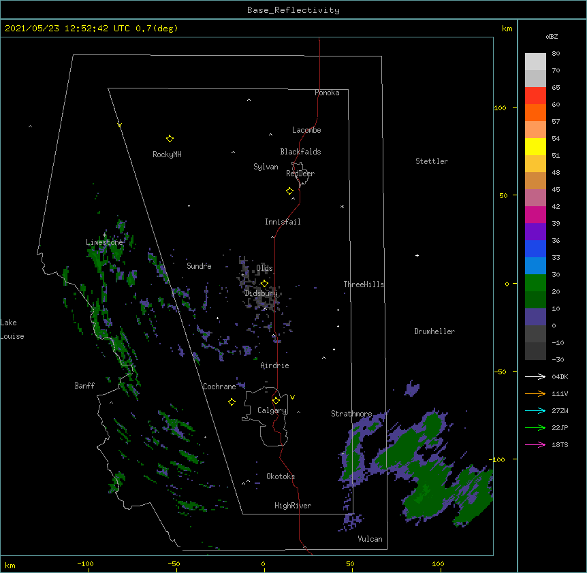The width and height of the screenshot is (587, 573).
Task: Select the Lacombe label on the map
Action: click(306, 130)
